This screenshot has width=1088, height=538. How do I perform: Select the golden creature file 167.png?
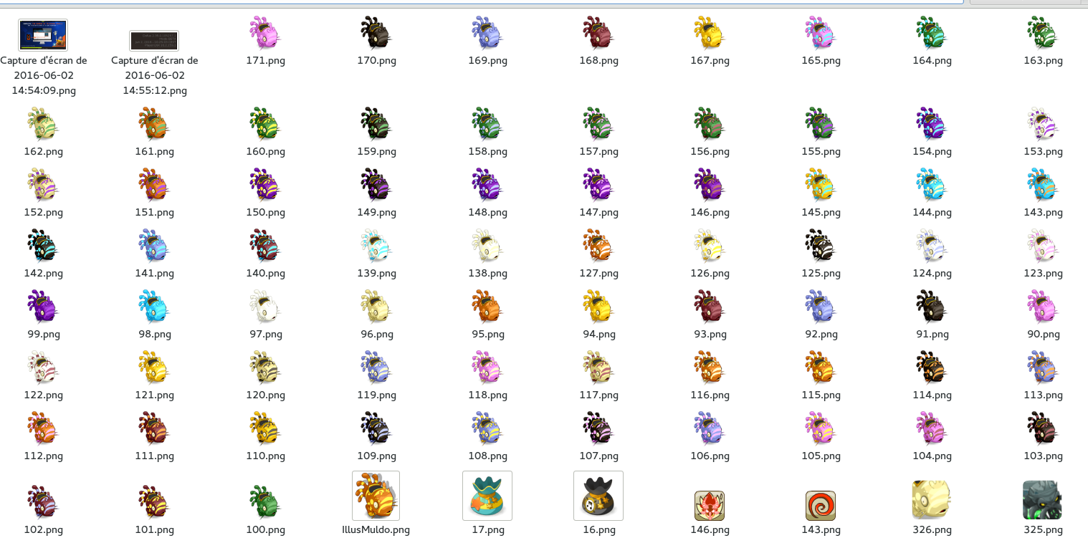[710, 33]
